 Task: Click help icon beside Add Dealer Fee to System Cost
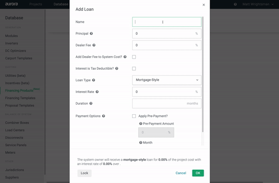[x=125, y=57]
